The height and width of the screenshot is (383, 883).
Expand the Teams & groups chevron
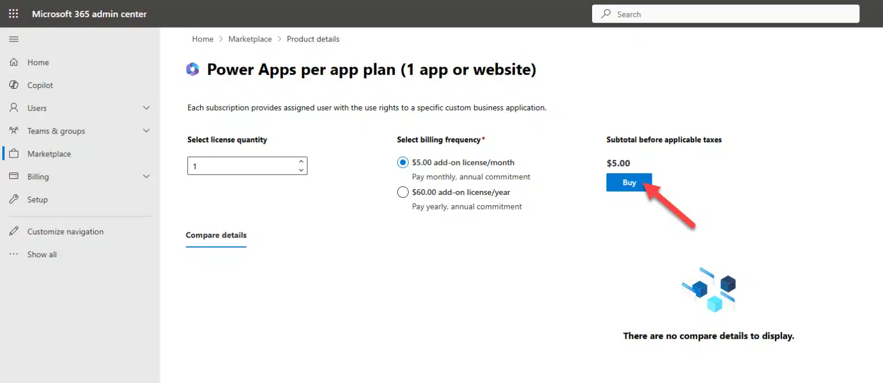click(x=146, y=131)
